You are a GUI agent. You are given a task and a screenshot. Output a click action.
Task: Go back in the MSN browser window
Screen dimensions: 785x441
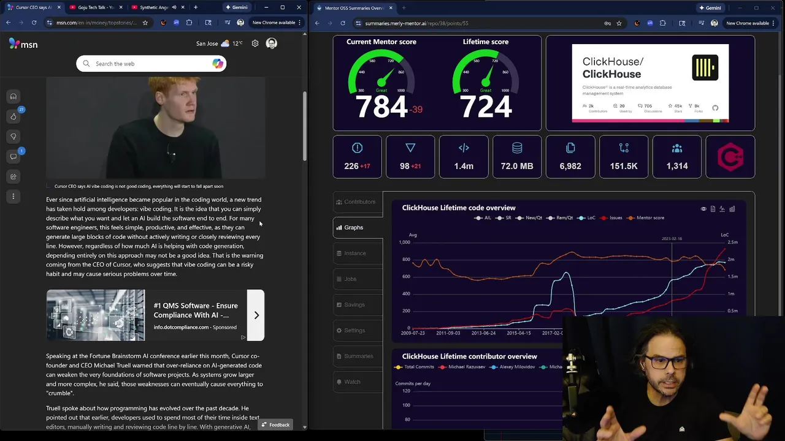[8, 23]
